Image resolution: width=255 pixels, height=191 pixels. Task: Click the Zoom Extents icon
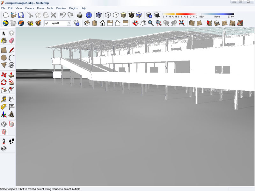click(x=182, y=23)
